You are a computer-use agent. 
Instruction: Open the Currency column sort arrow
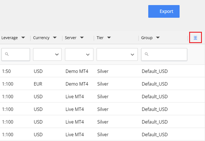pos(55,38)
